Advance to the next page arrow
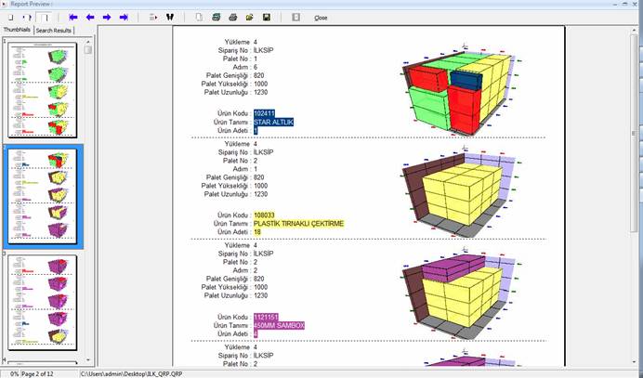 pos(107,17)
